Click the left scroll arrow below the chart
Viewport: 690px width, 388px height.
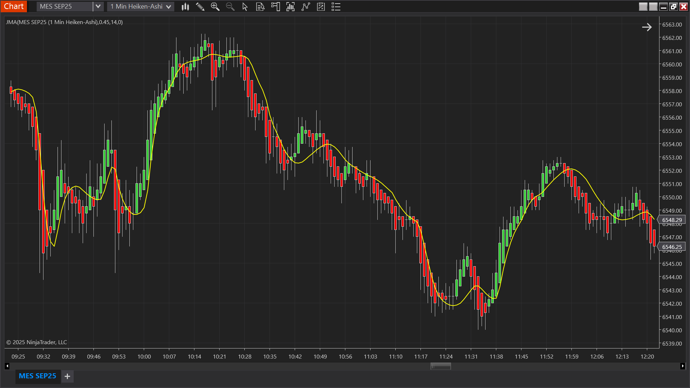click(x=7, y=366)
